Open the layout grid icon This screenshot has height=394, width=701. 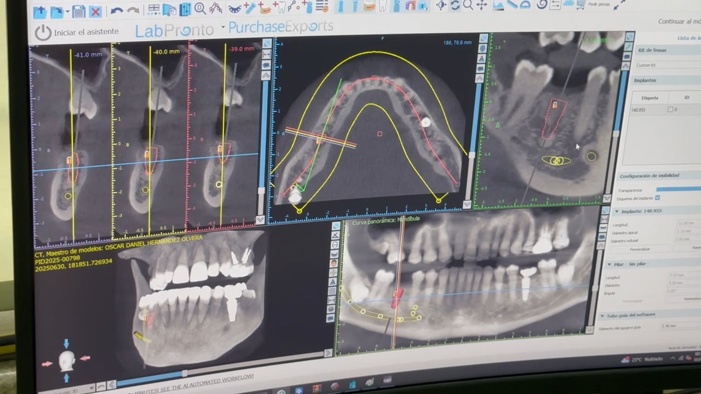[x=154, y=10]
